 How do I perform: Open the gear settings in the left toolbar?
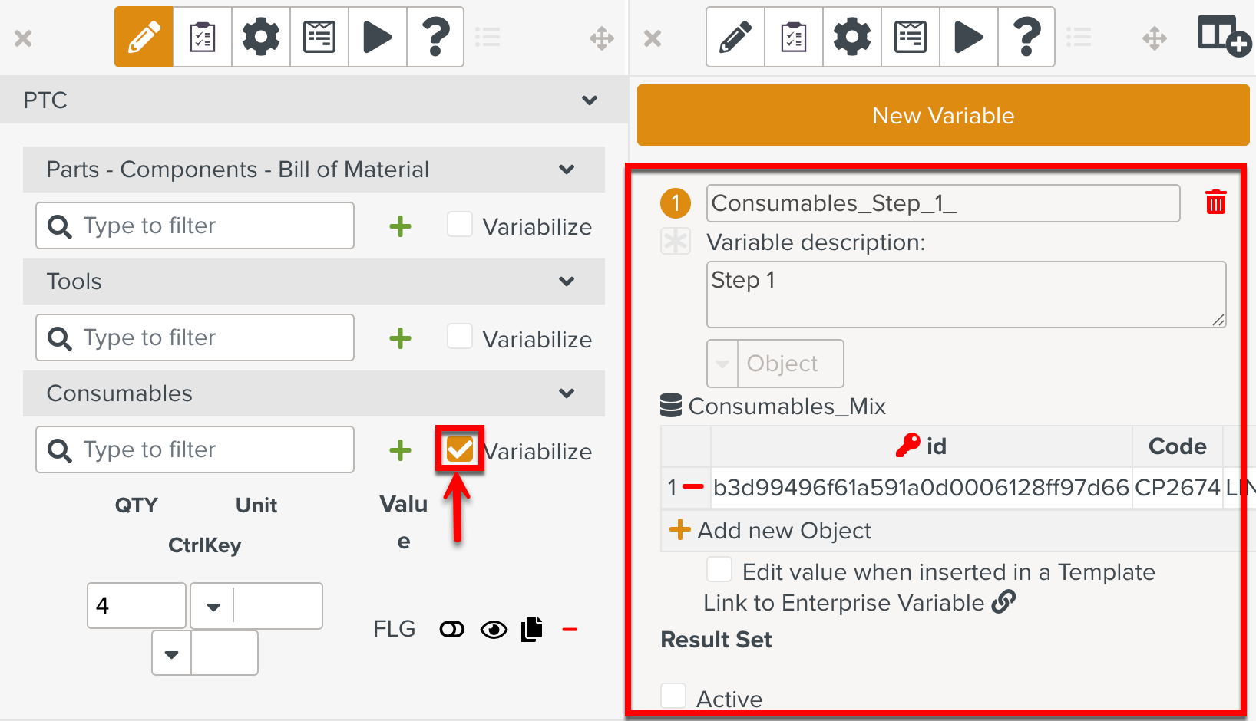[261, 37]
